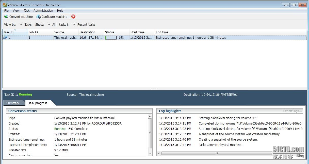The image size is (309, 164).
Task: Click the task icon in row 1
Action: (x=5, y=37)
